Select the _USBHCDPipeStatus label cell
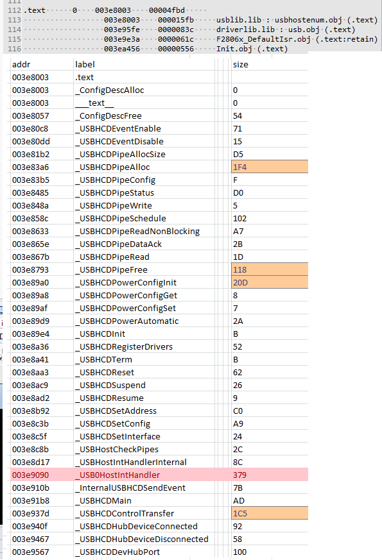The image size is (382, 560). tap(144, 193)
